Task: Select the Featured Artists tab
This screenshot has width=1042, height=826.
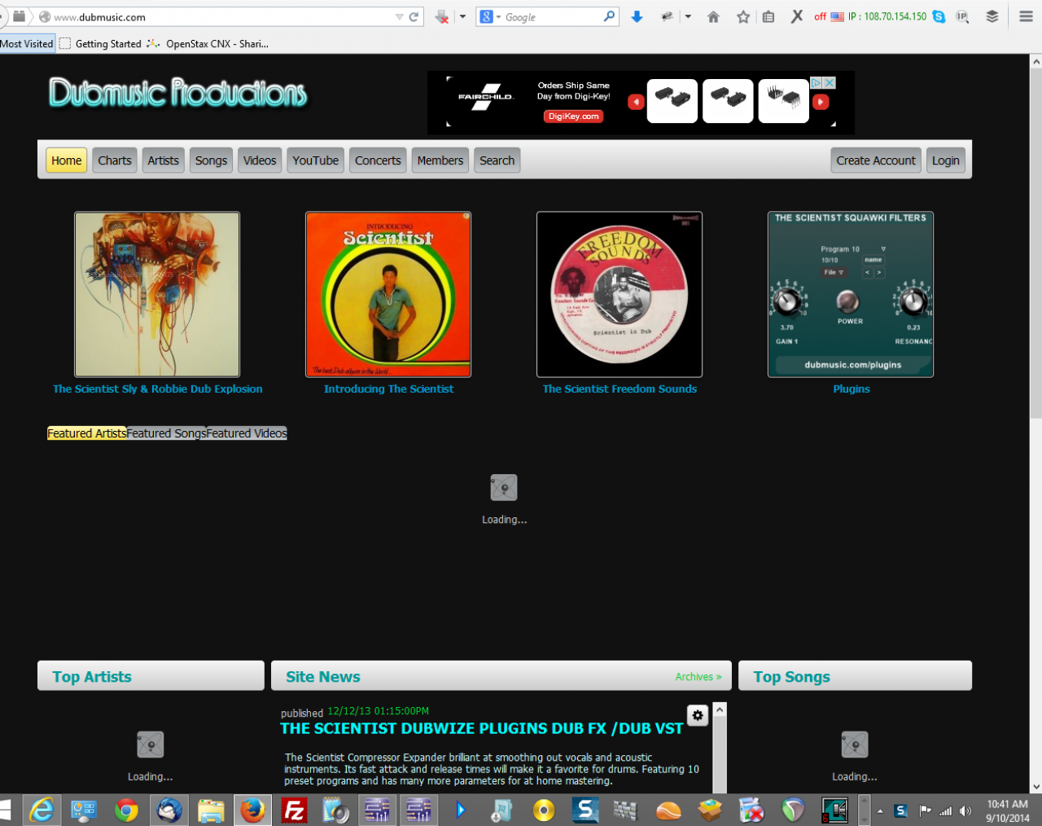Action: (x=87, y=433)
